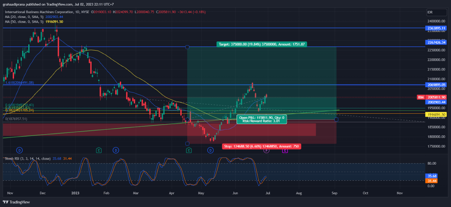Open the mid-November dividend (D) marker
Viewport: 451px width, 207px height.
point(19,150)
